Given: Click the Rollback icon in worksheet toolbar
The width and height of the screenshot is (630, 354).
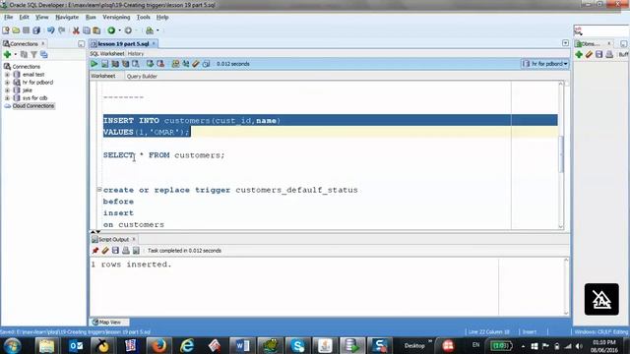Looking at the screenshot, I should [160, 64].
